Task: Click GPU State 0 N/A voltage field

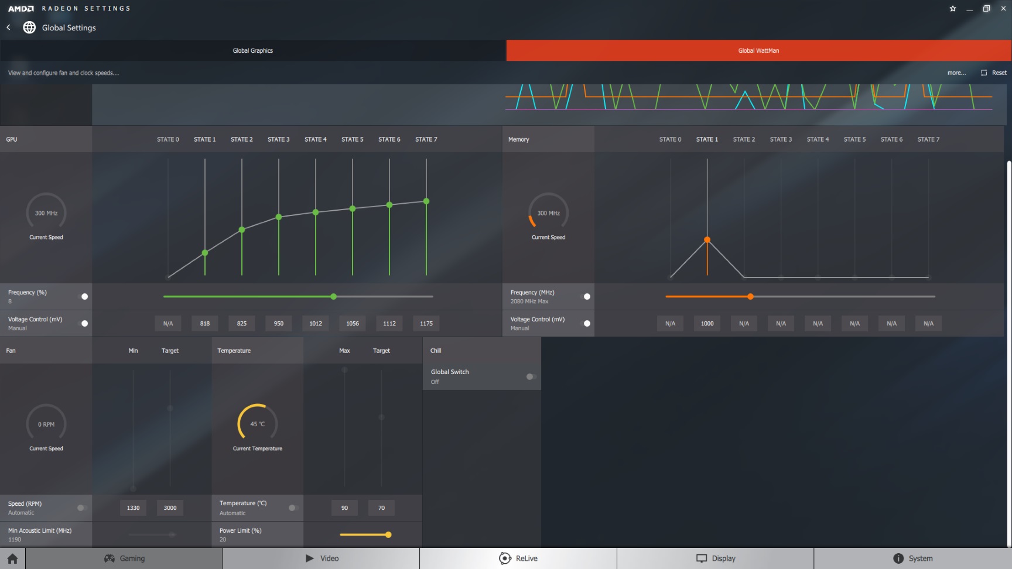Action: 168,323
